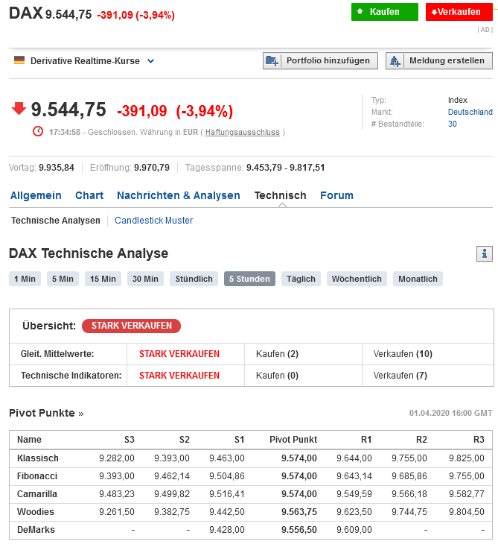Select the 15 Min timeframe
The height and width of the screenshot is (553, 498).
pos(103,279)
